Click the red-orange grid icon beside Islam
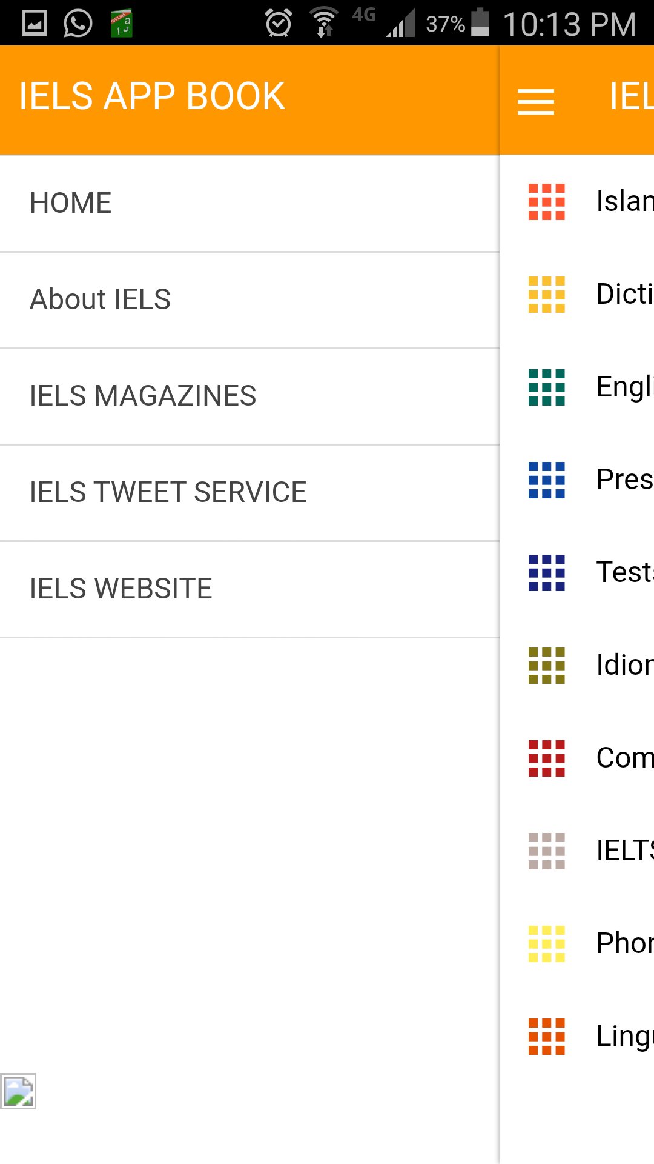Image resolution: width=654 pixels, height=1164 pixels. tap(546, 202)
